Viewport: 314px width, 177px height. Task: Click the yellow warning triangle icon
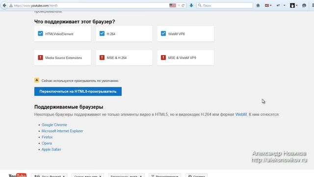[x=37, y=80]
